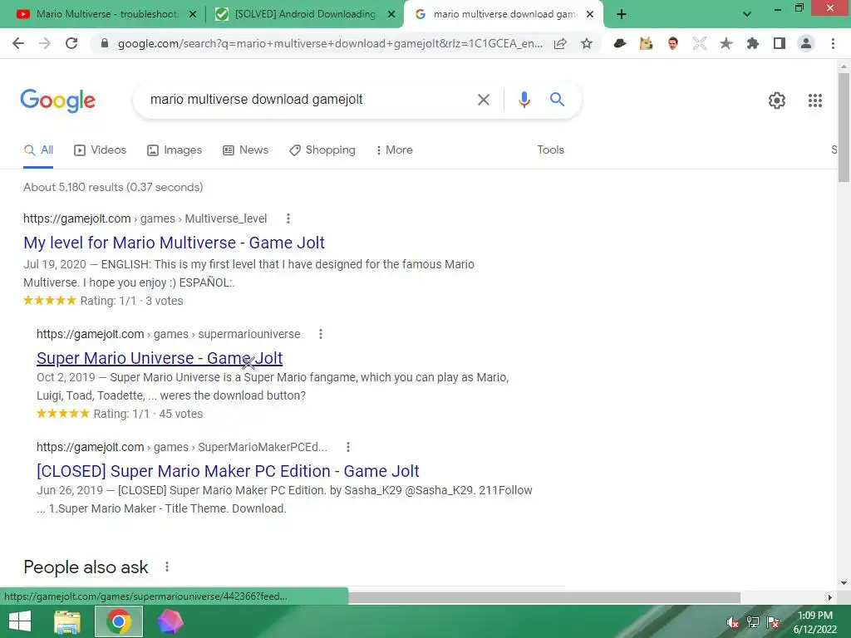
Task: Close the SOLVED Android Downloading tab
Action: pyautogui.click(x=391, y=15)
